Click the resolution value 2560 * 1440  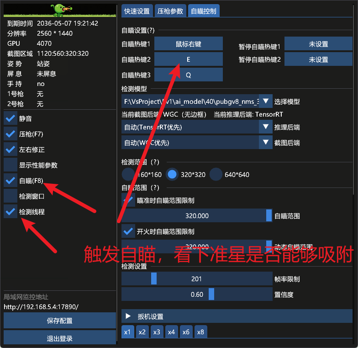click(x=55, y=33)
